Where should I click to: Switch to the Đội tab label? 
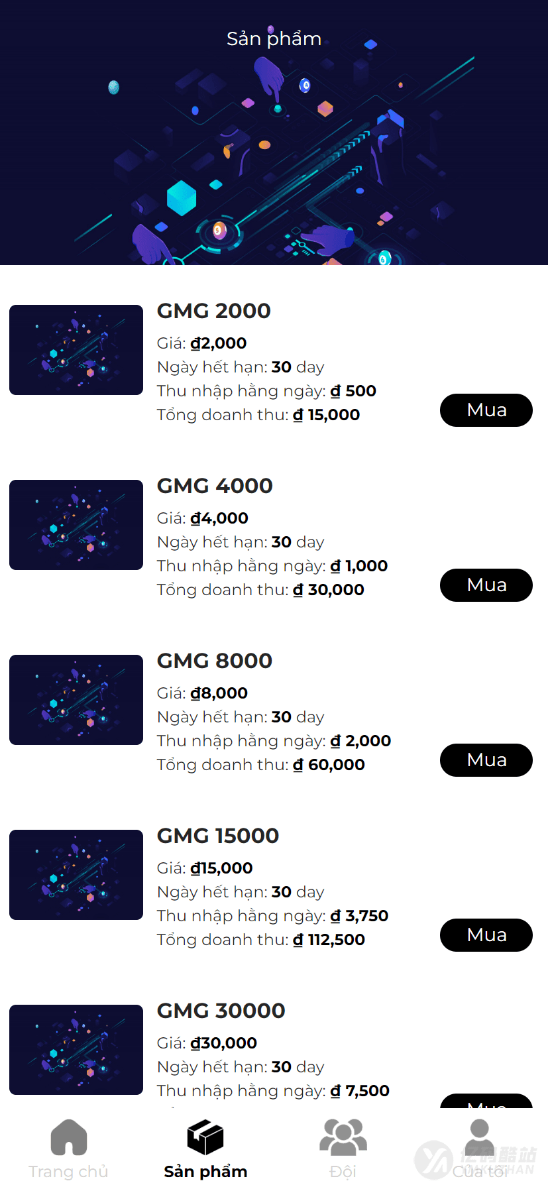pos(343,1172)
